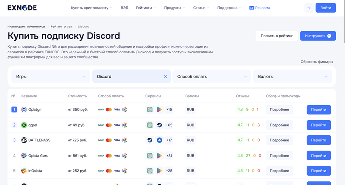Click Перейти for Oplatym
Viewport: 345px width, 185px height.
318,109
